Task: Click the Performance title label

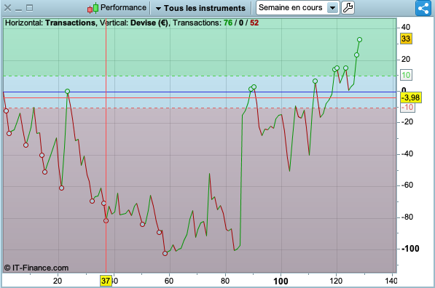Action: point(123,7)
